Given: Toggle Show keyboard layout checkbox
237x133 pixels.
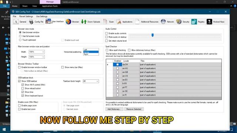Looking at the screenshot, I should [x=23, y=96].
